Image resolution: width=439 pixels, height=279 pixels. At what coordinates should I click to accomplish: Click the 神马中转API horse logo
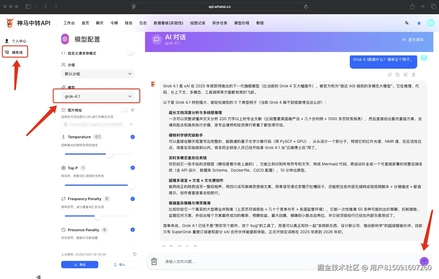(10, 23)
